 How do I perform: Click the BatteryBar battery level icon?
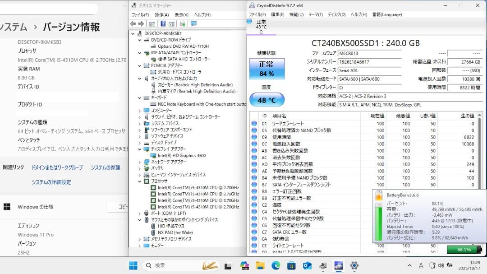(x=379, y=197)
